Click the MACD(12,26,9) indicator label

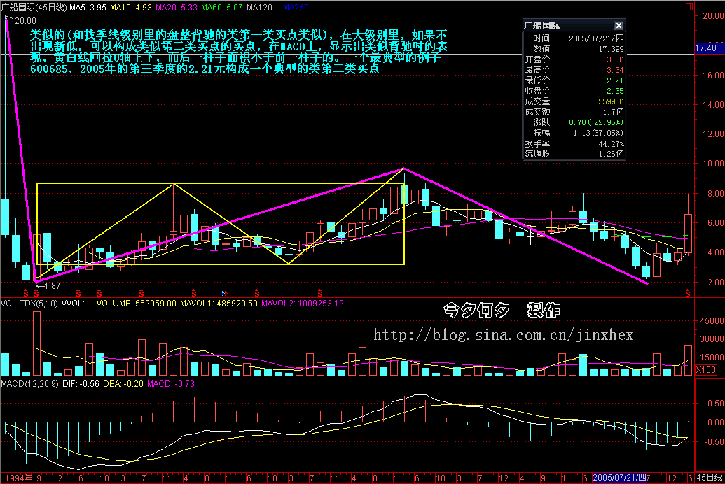[29, 384]
